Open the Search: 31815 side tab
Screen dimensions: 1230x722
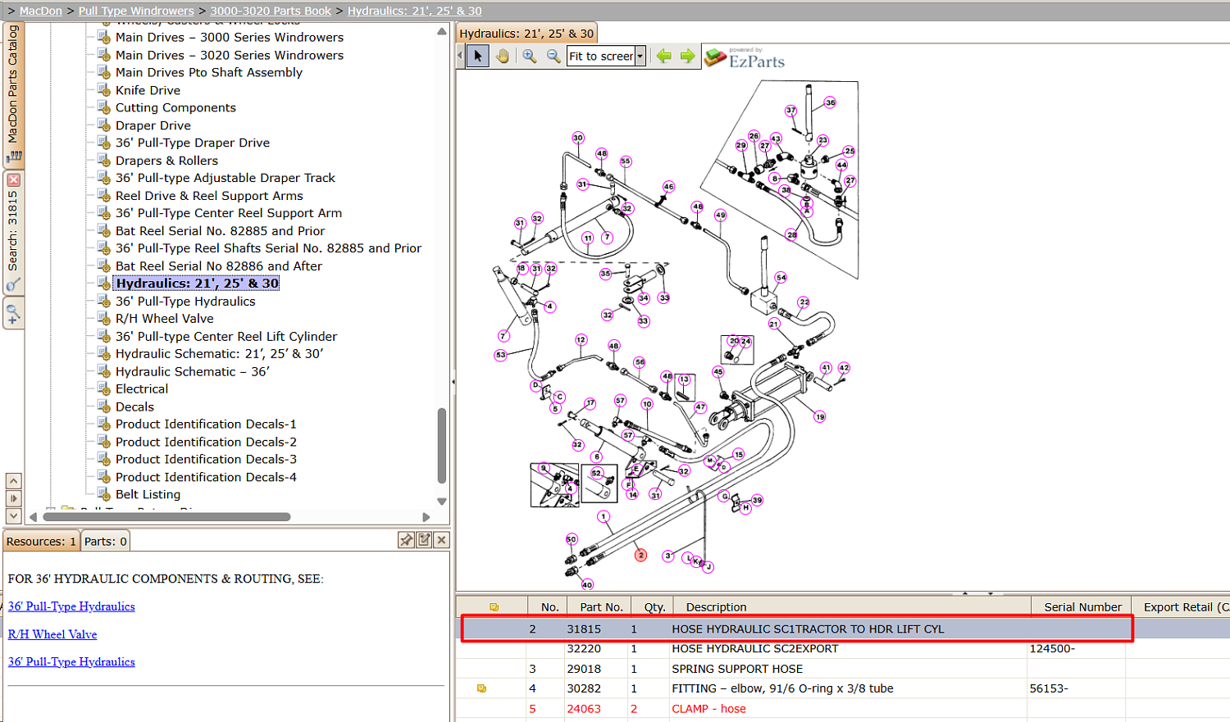pos(13,233)
